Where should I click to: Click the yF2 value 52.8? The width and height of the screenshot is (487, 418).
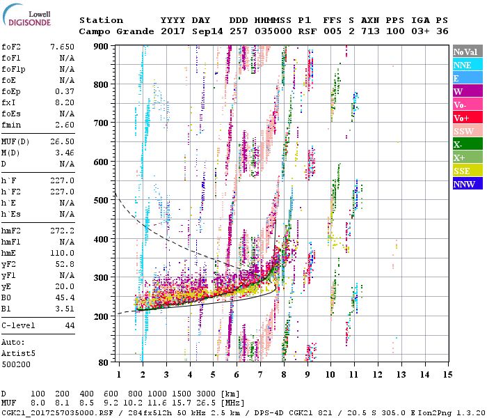tap(65, 264)
